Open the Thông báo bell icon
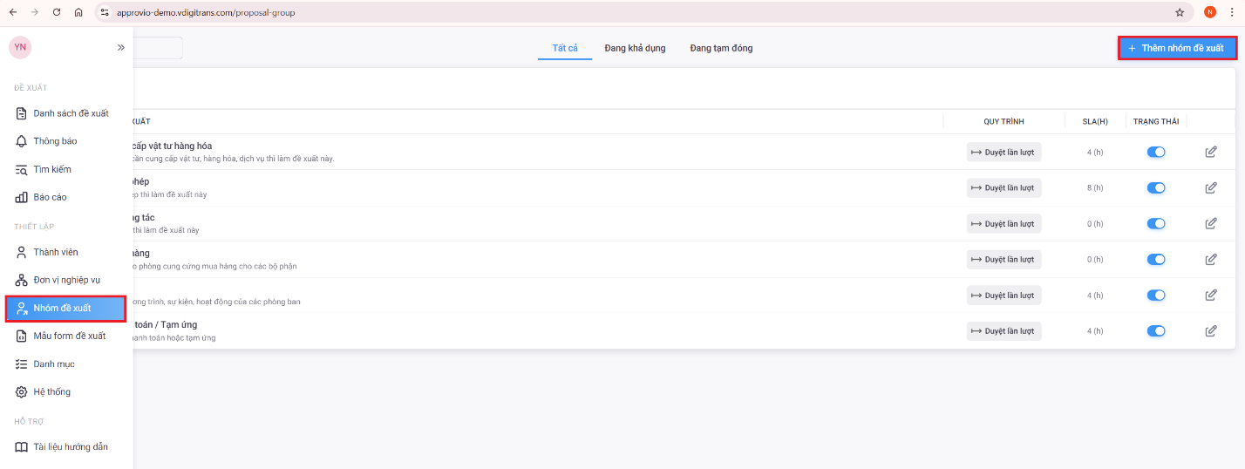Image resolution: width=1245 pixels, height=469 pixels. click(22, 141)
